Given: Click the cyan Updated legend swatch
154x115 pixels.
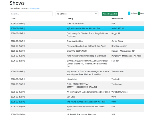Looking at the screenshot, I should (x=129, y=13).
